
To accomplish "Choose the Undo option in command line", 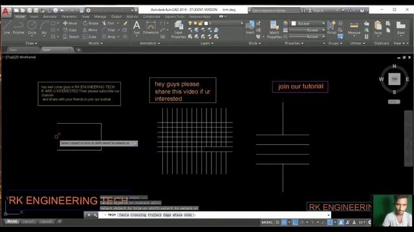I will tap(188, 215).
